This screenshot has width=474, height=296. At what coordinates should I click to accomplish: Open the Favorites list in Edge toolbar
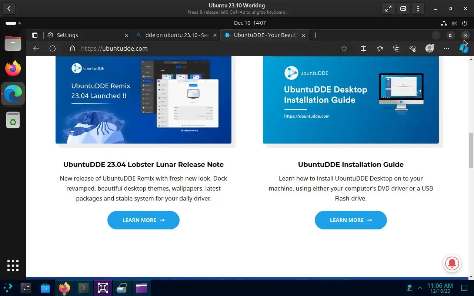tap(380, 48)
